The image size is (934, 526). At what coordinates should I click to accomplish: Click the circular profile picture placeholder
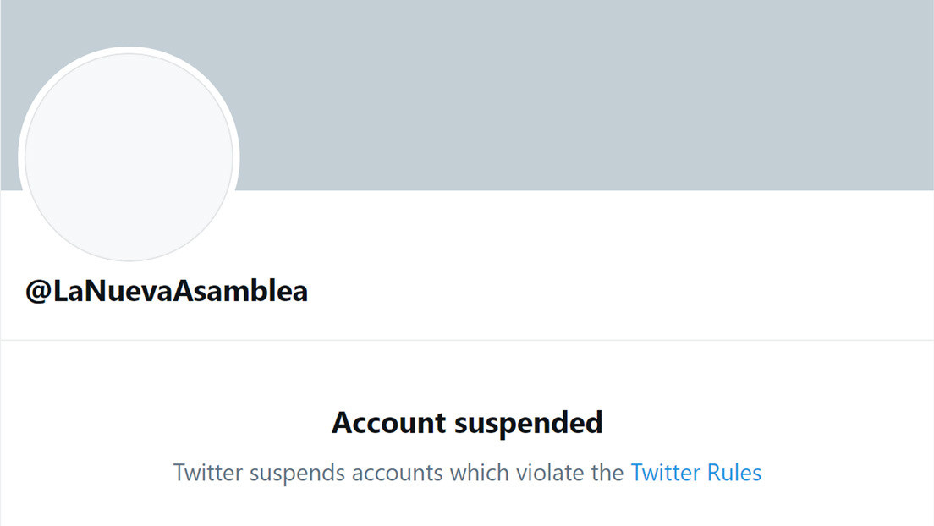pyautogui.click(x=129, y=152)
